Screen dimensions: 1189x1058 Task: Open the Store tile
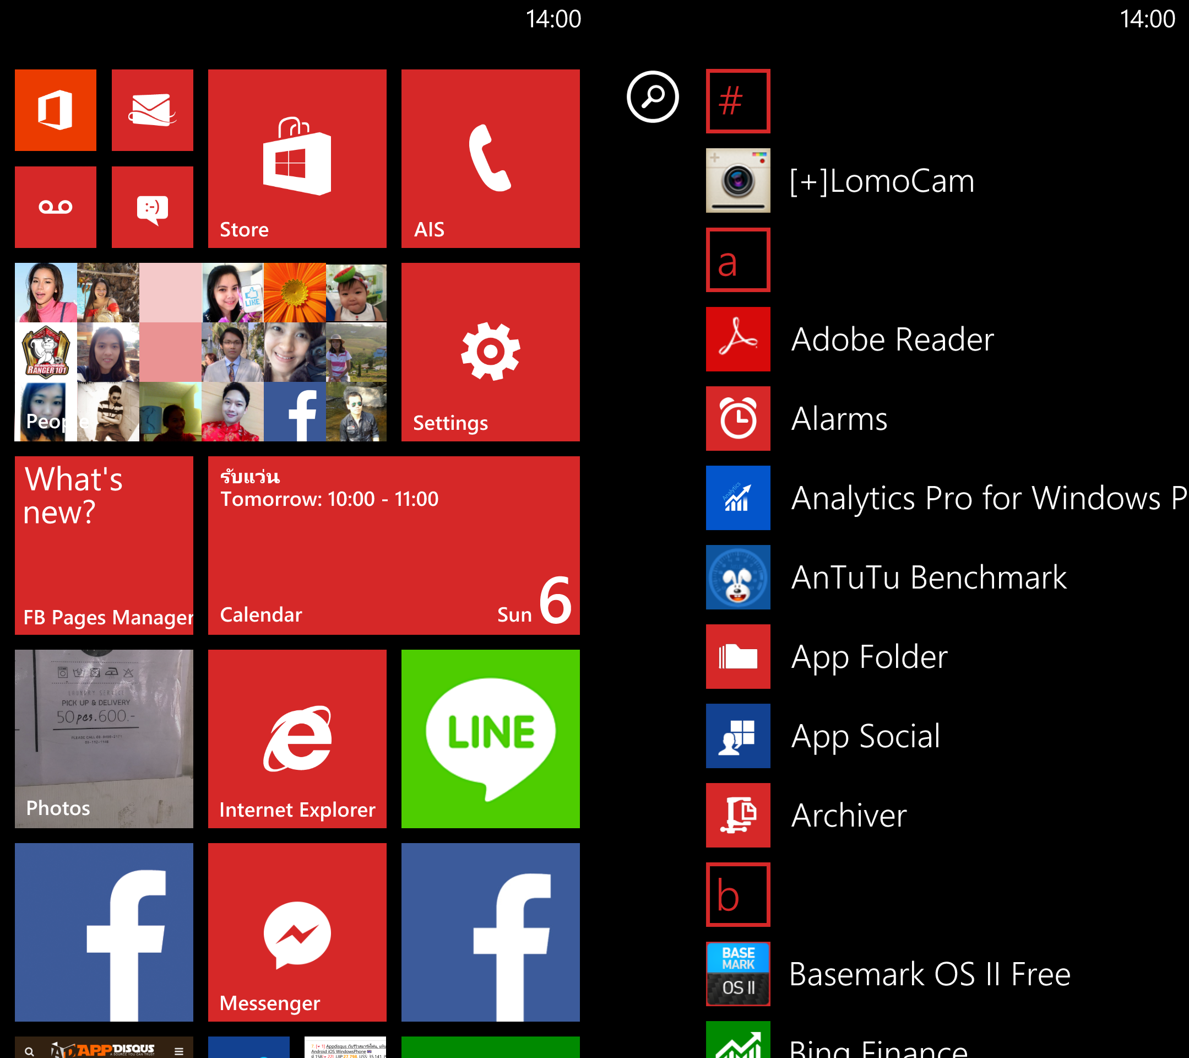click(x=297, y=159)
